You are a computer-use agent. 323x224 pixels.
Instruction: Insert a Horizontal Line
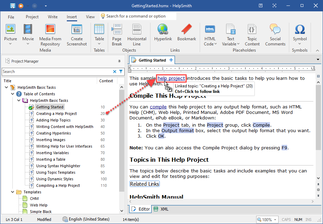(137, 35)
